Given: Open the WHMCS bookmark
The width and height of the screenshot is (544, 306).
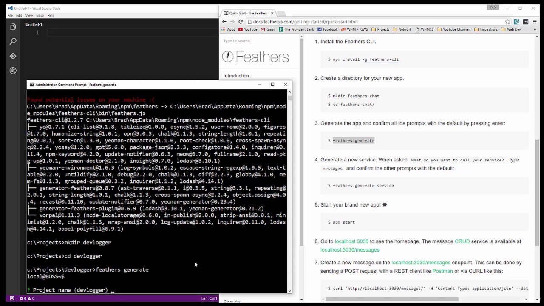Looking at the screenshot, I should tap(424, 29).
